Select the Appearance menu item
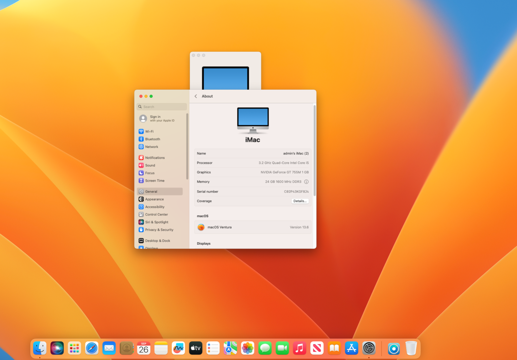Screen dimensions: 517x360 coord(160,199)
